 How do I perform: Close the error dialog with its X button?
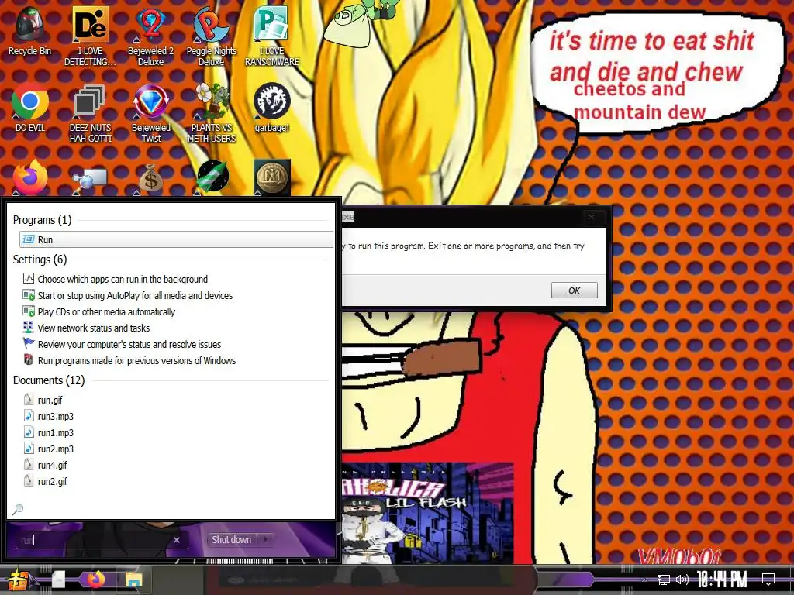592,217
